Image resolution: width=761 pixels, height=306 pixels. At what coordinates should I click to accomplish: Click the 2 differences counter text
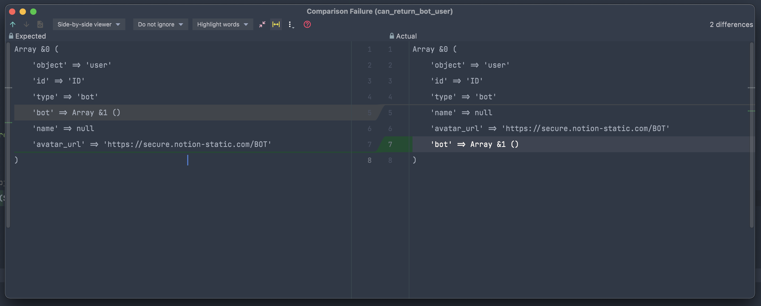tap(731, 25)
